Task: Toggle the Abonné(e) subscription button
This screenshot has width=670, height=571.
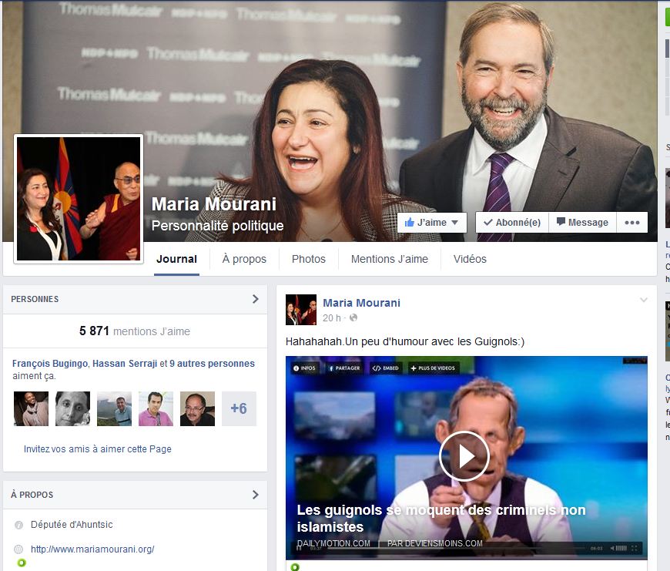Action: [x=512, y=223]
